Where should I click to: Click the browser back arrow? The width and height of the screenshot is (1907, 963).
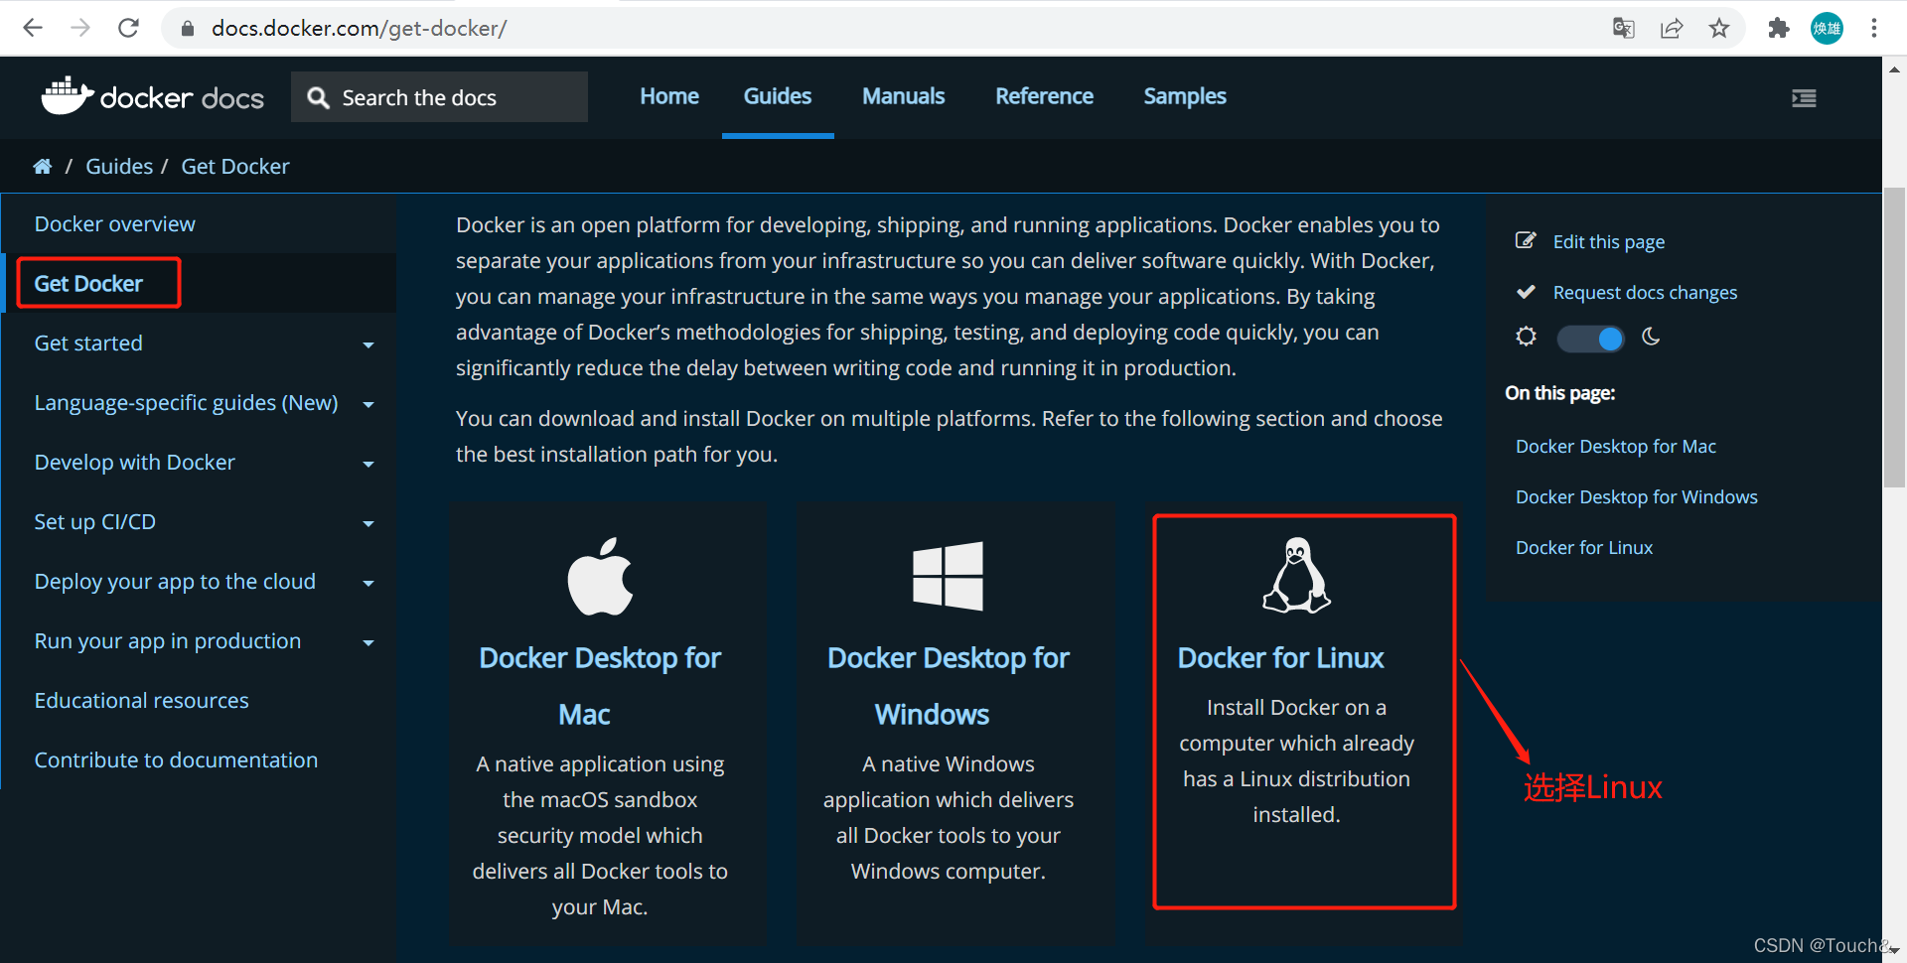(33, 28)
